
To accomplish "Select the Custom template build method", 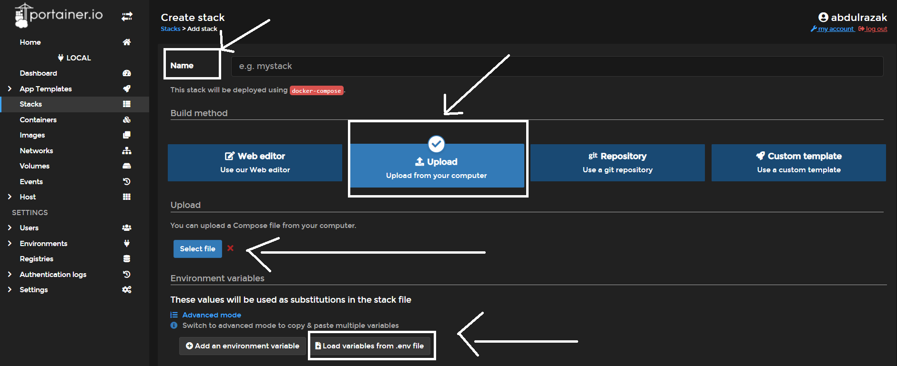I will click(x=799, y=163).
